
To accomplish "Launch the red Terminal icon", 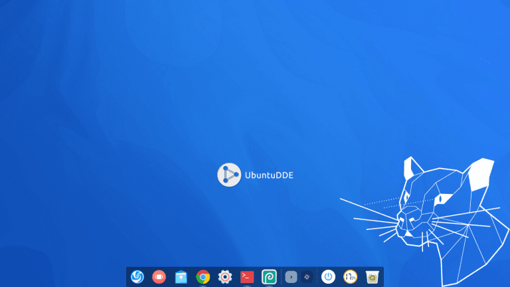I will pyautogui.click(x=247, y=277).
